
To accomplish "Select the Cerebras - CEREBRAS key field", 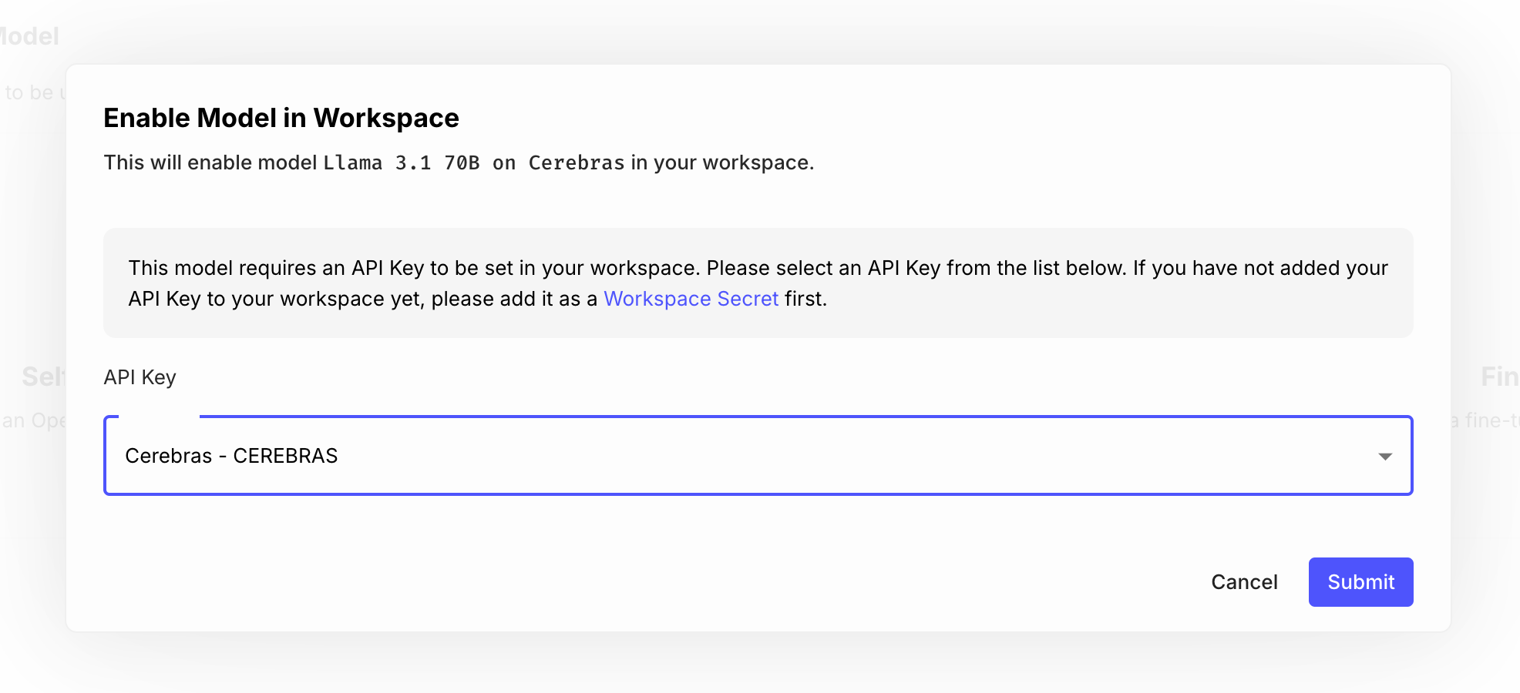I will click(758, 456).
